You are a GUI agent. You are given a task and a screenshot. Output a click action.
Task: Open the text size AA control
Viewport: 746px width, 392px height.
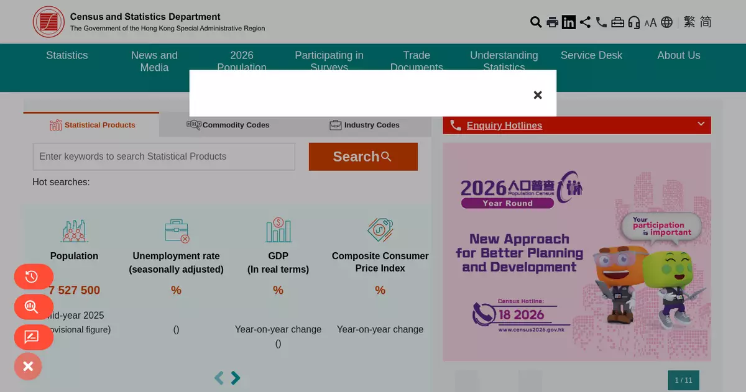coord(650,23)
